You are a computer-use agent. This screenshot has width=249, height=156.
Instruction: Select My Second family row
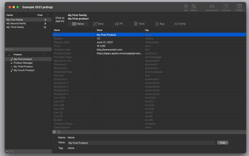coord(28,23)
